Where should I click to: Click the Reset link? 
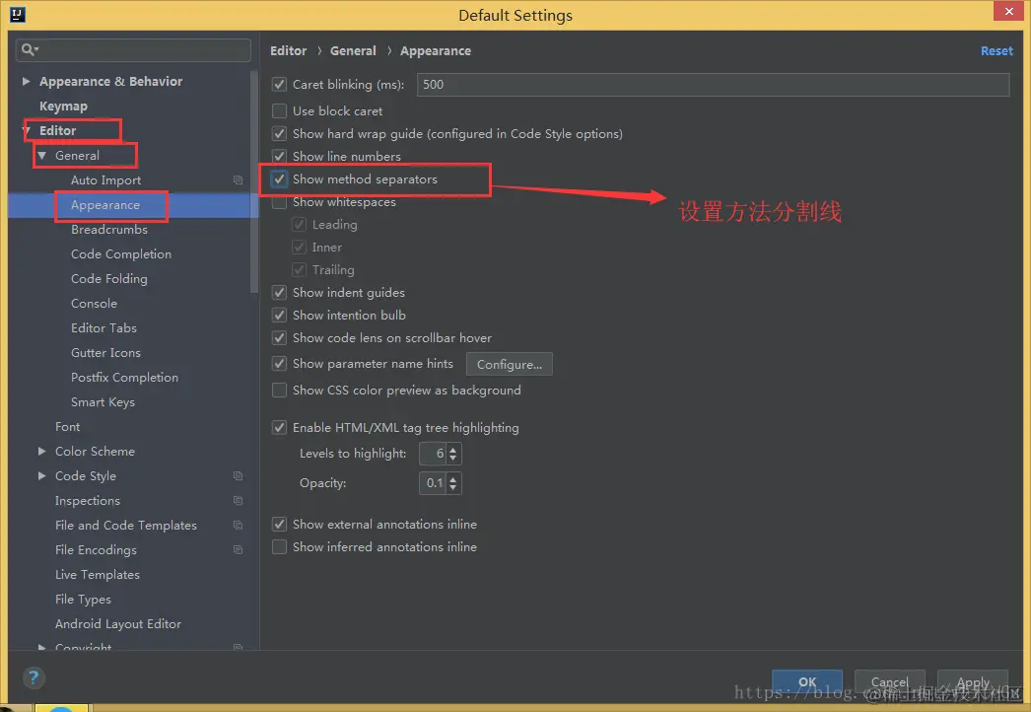coord(997,50)
